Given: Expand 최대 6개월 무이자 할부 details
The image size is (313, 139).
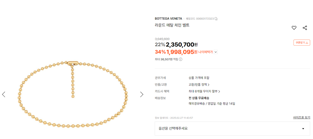Looking at the screenshot, I should point(204,91).
